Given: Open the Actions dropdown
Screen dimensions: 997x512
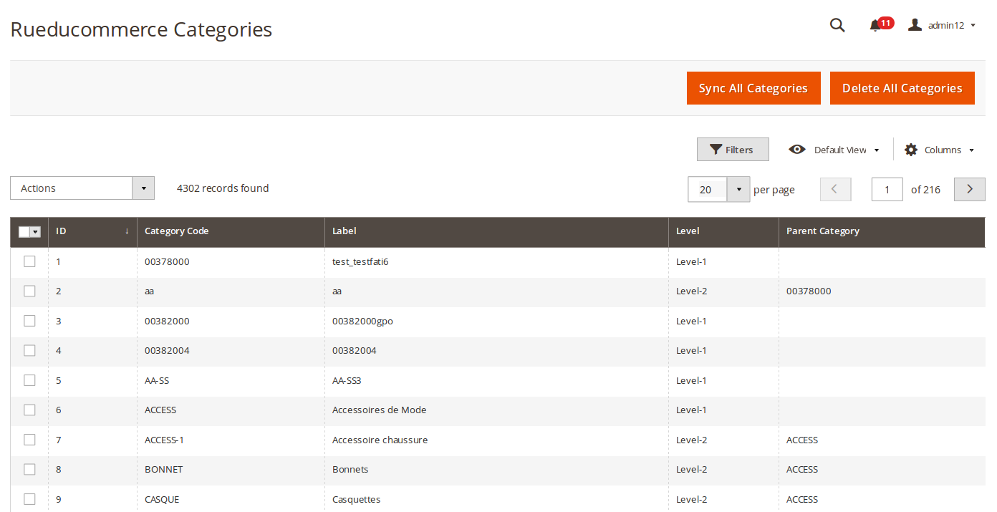Looking at the screenshot, I should tap(82, 188).
